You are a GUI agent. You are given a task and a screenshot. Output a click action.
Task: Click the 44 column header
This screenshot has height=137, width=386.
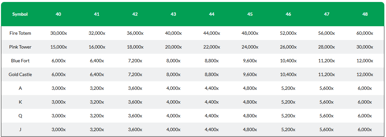pyautogui.click(x=212, y=14)
